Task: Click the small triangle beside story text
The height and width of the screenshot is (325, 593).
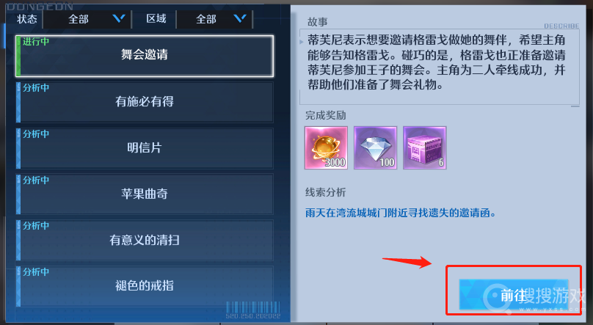Action: pyautogui.click(x=302, y=42)
